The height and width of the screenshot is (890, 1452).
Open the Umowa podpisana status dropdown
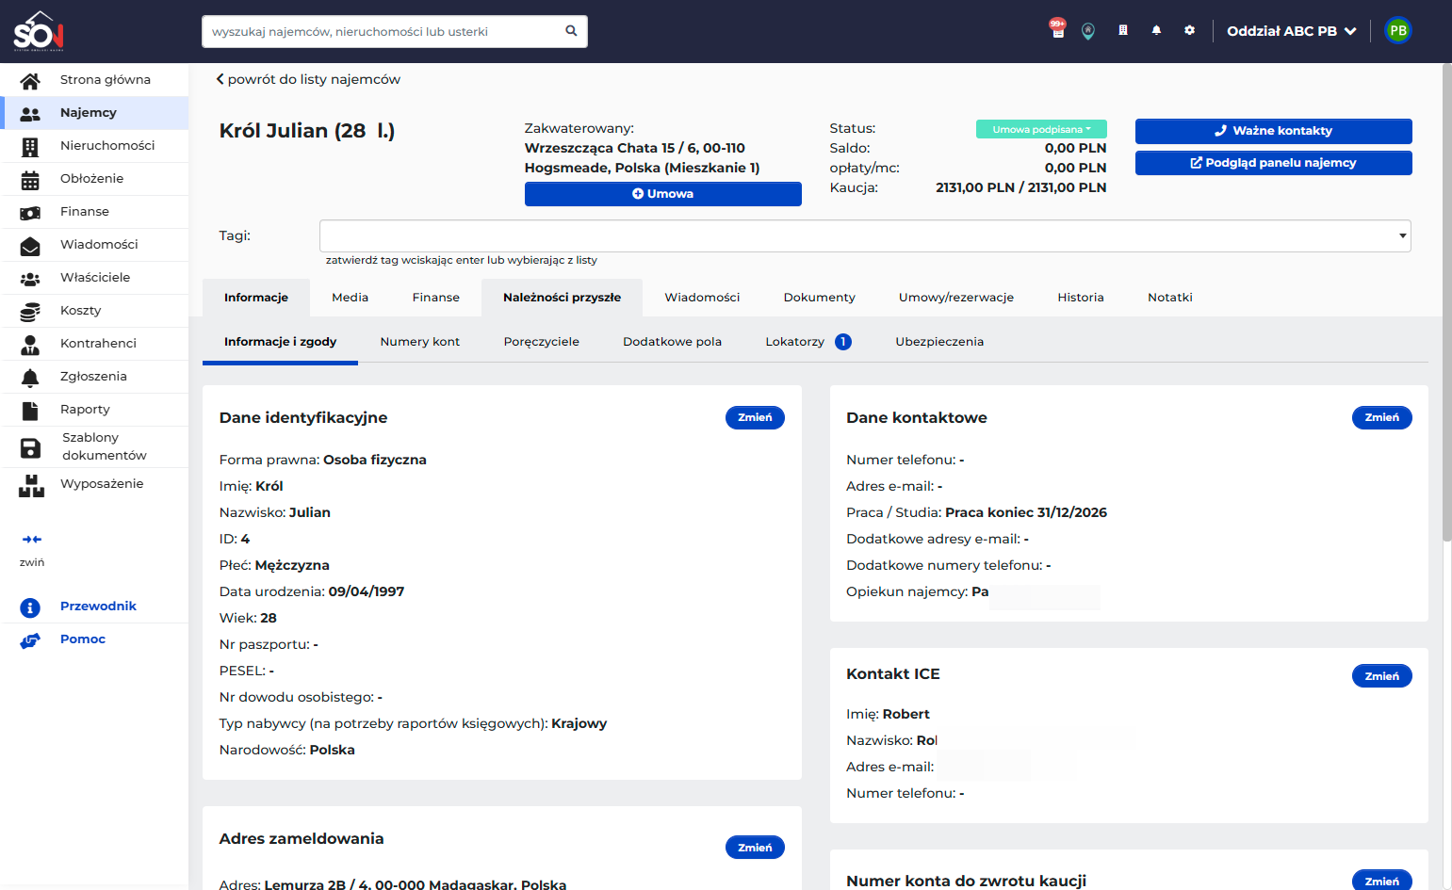tap(1041, 129)
